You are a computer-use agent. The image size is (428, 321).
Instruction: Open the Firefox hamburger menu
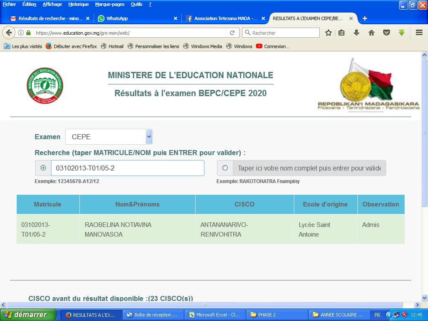click(419, 33)
